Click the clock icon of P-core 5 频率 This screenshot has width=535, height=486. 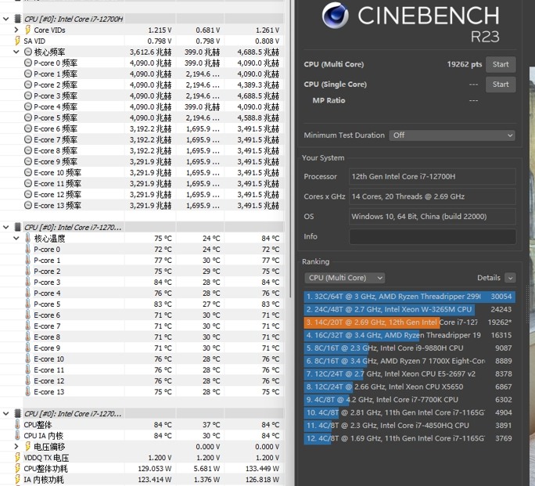(x=28, y=117)
